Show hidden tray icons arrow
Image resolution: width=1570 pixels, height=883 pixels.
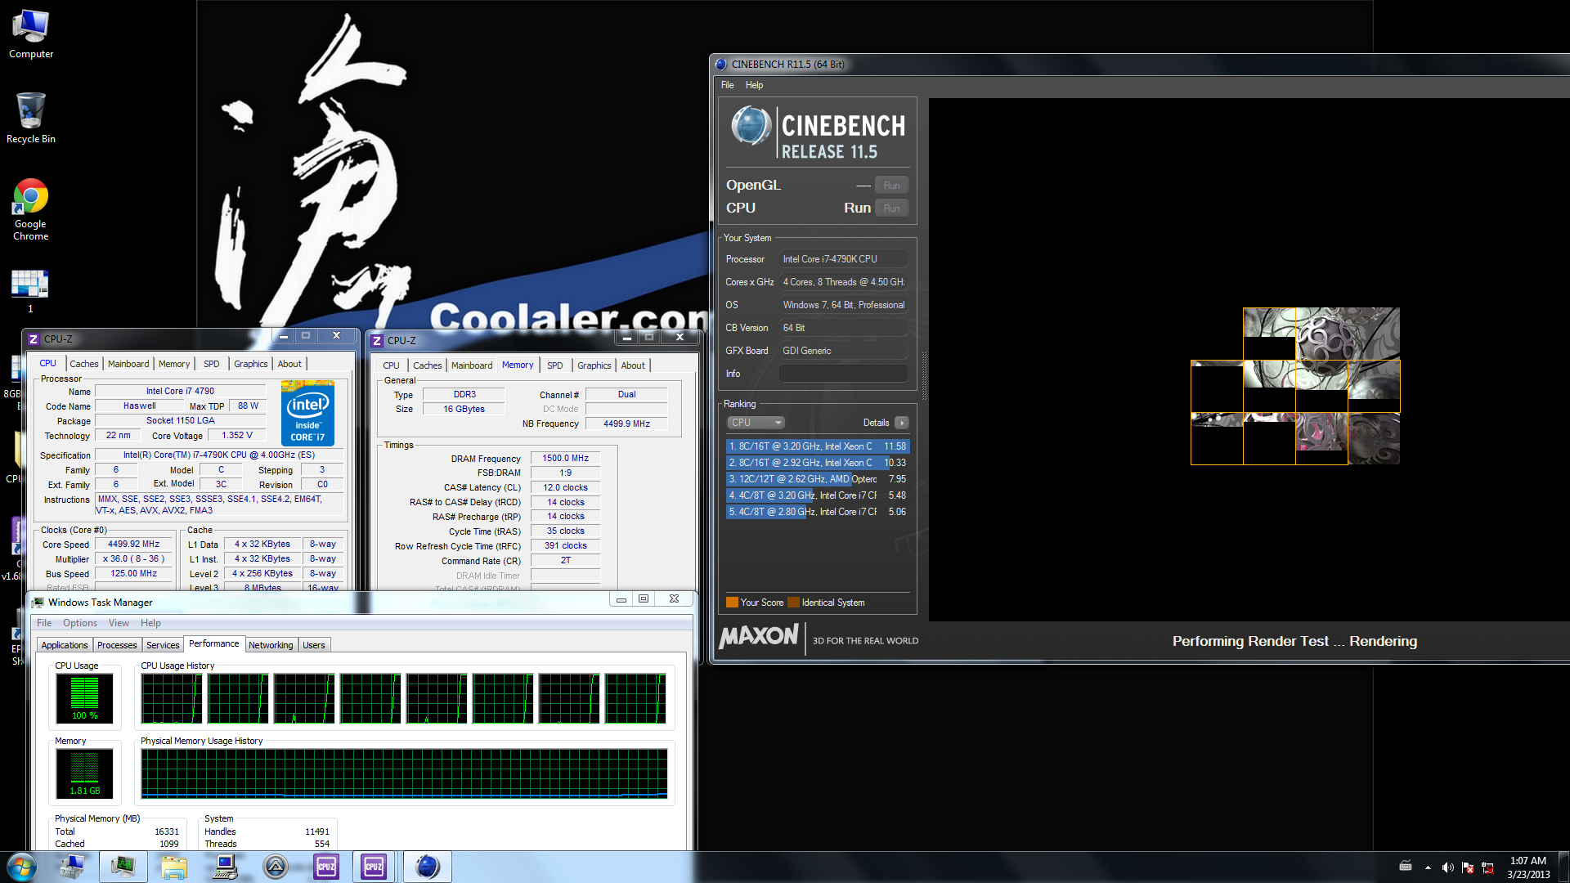coord(1428,867)
